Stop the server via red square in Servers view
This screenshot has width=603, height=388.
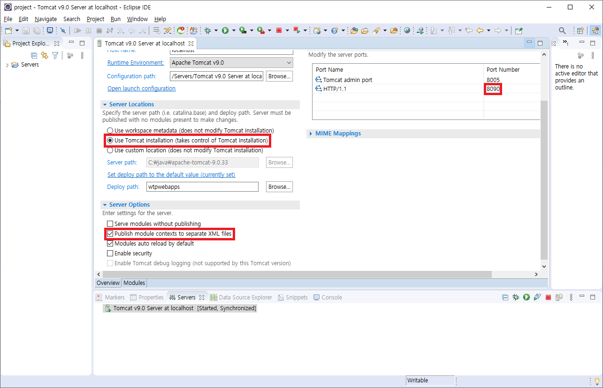coord(548,297)
